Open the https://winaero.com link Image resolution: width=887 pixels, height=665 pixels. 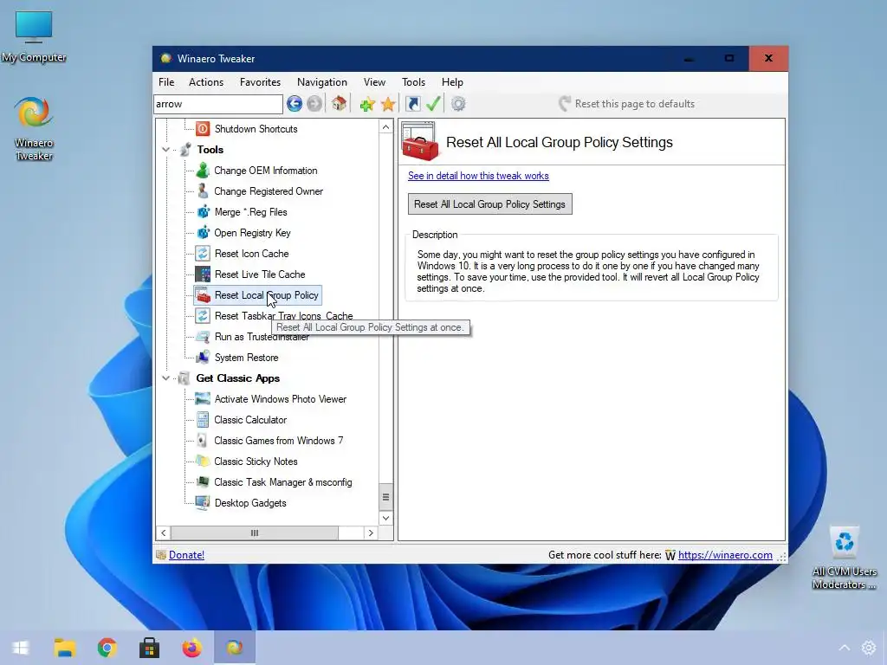[x=725, y=555]
